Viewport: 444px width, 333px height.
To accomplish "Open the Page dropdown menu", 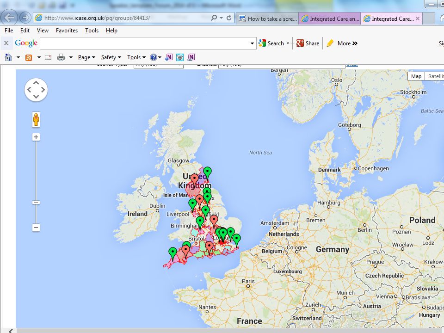I will 86,57.
